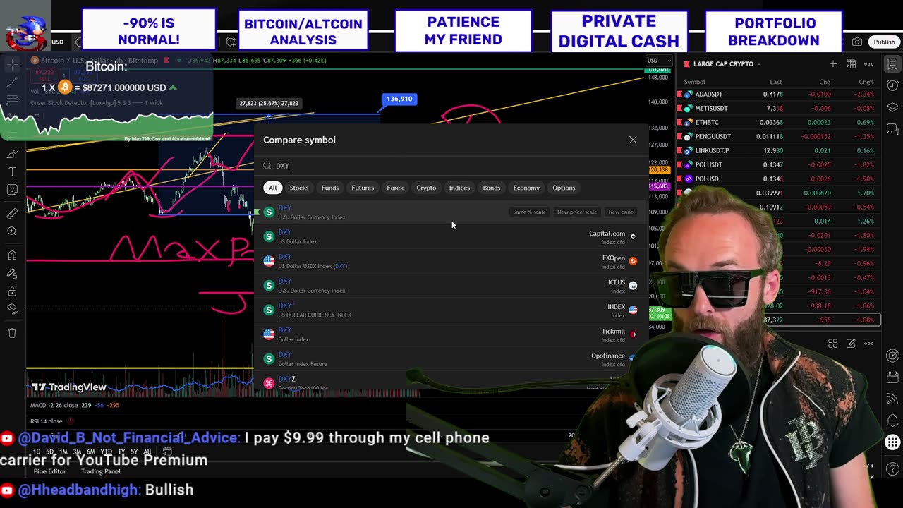This screenshot has height=508, width=903.
Task: Click the trash remove objects icon
Action: (x=12, y=333)
